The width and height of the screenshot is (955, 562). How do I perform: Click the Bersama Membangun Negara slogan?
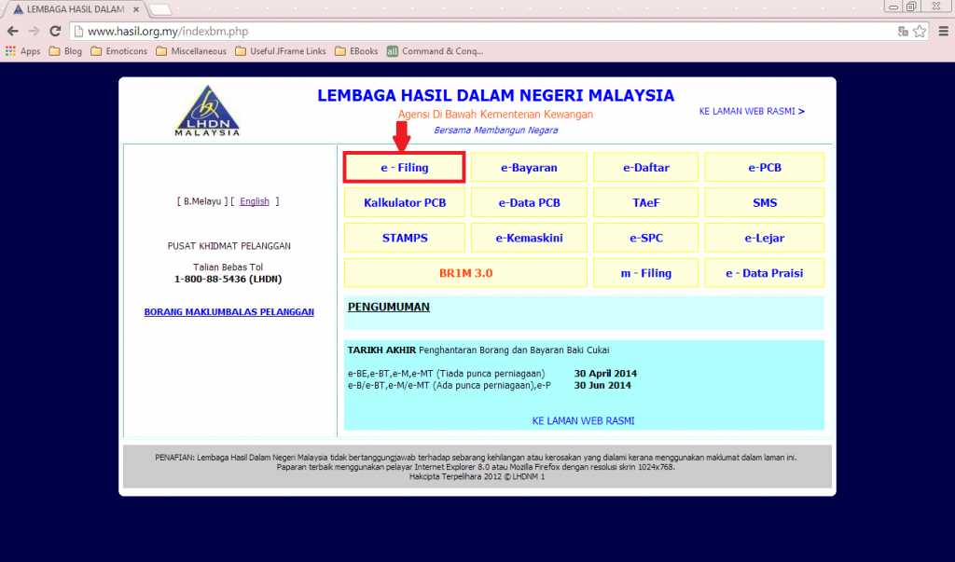click(x=495, y=130)
